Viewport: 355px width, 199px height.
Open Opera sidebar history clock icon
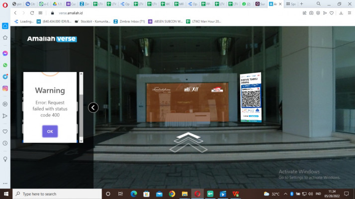point(5,143)
